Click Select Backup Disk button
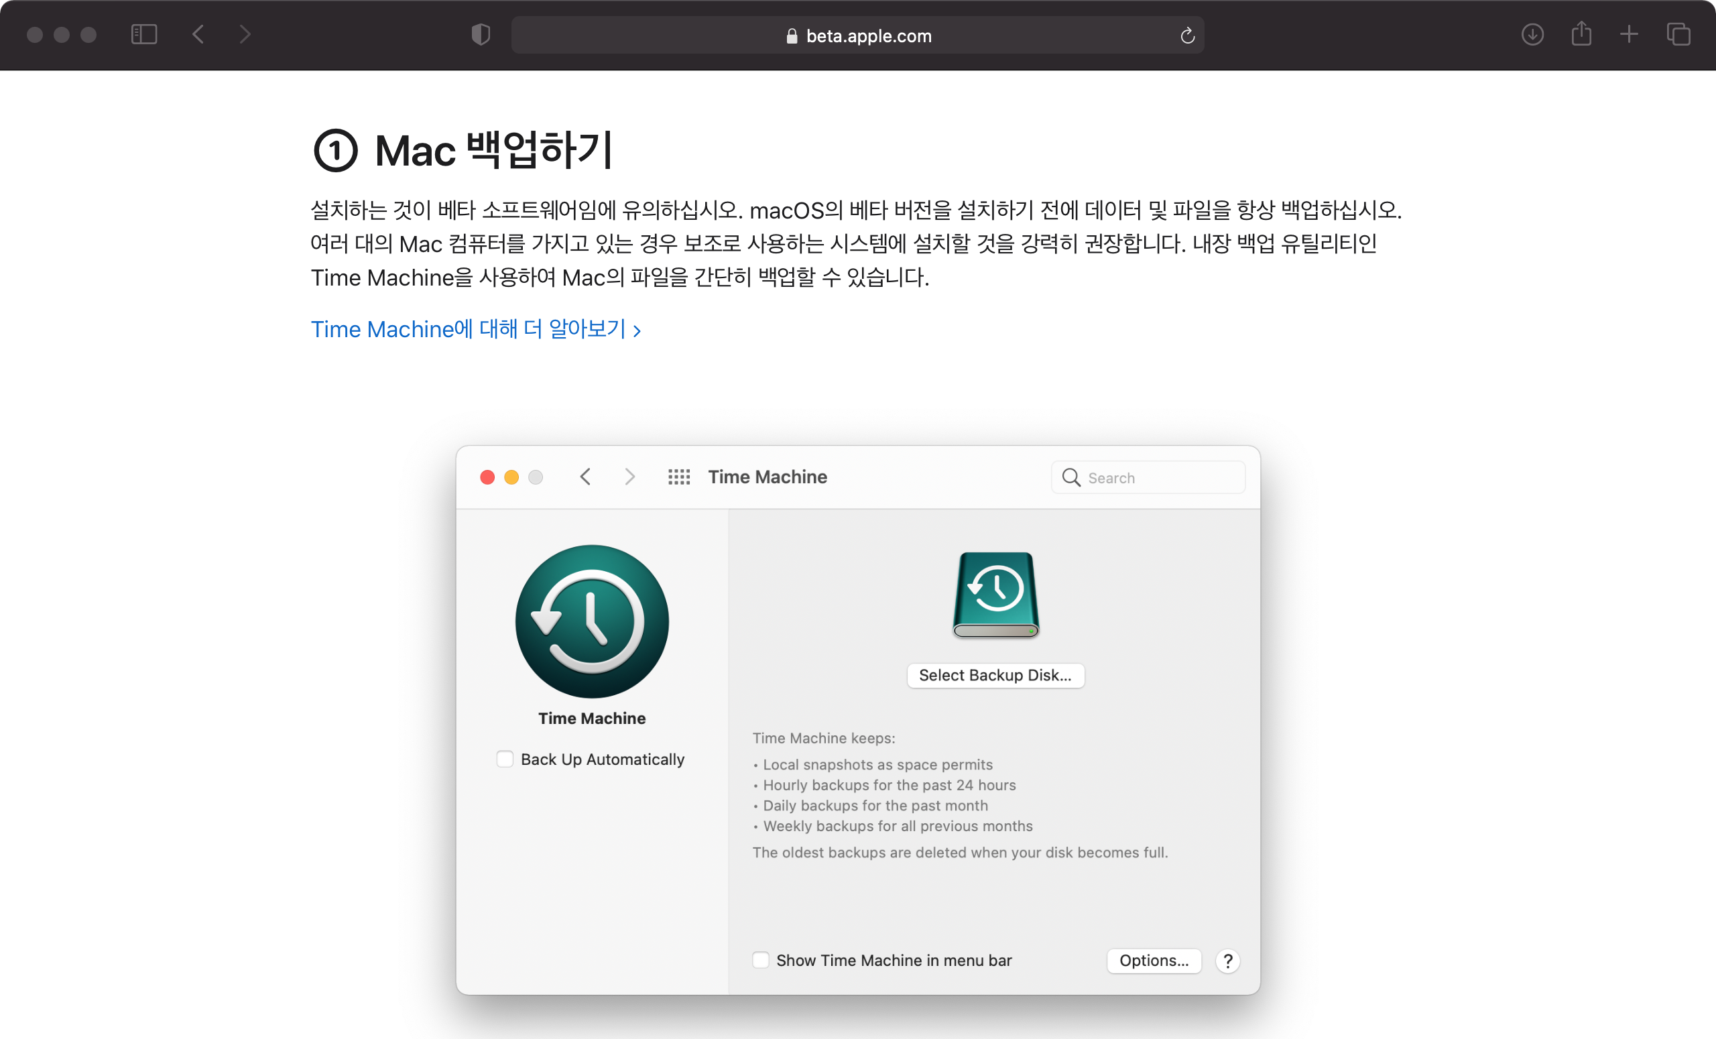 (995, 675)
